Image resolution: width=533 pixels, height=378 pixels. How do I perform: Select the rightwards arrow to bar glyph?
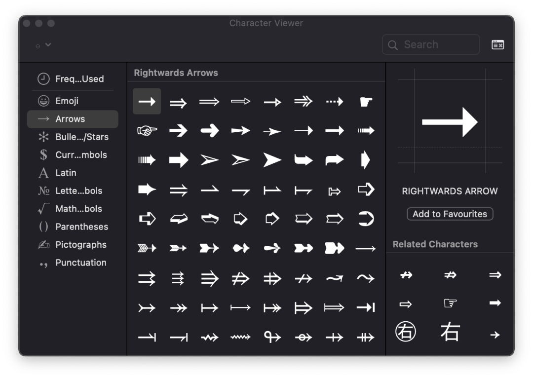pos(366,307)
